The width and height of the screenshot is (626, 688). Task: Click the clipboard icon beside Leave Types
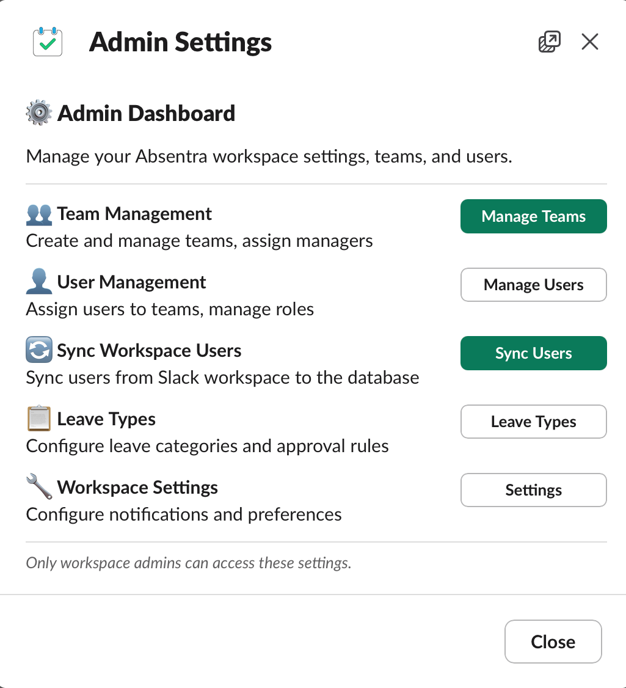(38, 419)
